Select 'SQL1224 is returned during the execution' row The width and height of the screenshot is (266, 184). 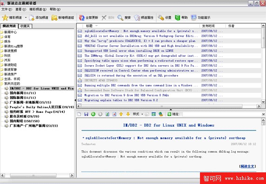point(169,75)
